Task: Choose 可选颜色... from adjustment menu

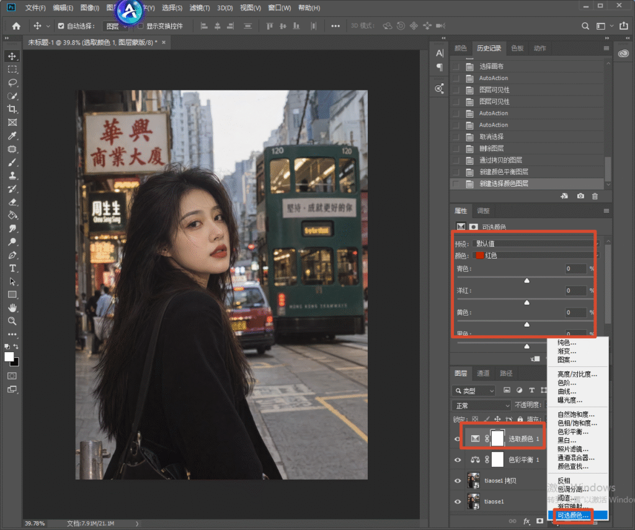Action: point(577,515)
